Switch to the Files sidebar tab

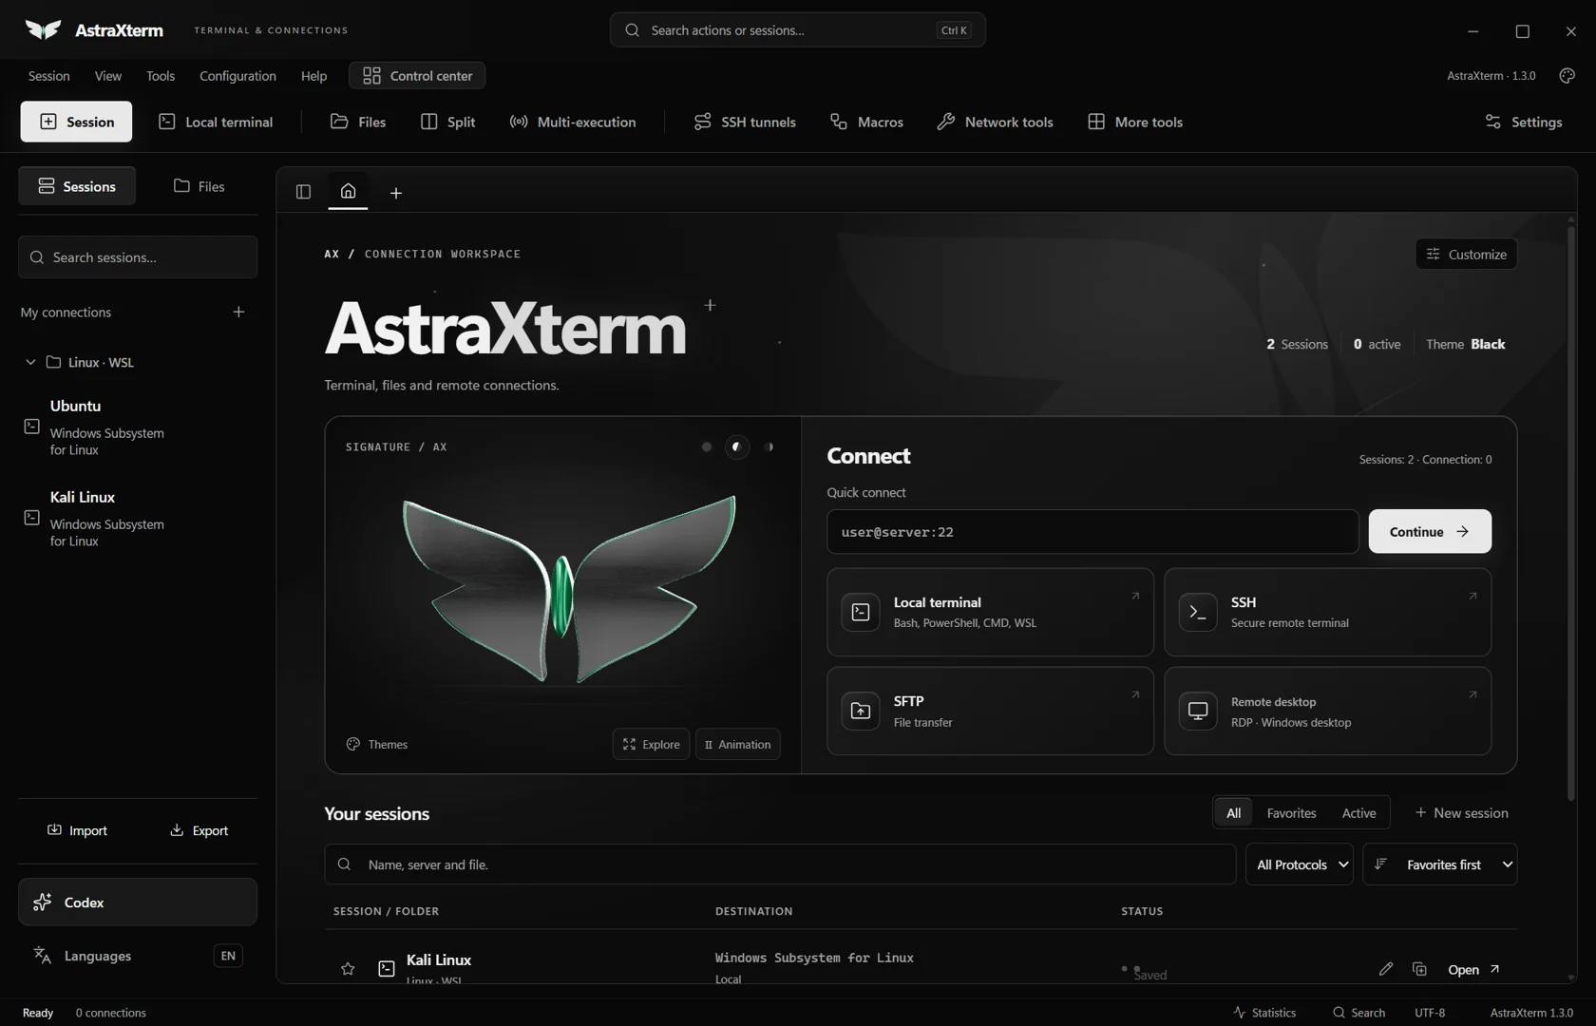[x=199, y=186]
